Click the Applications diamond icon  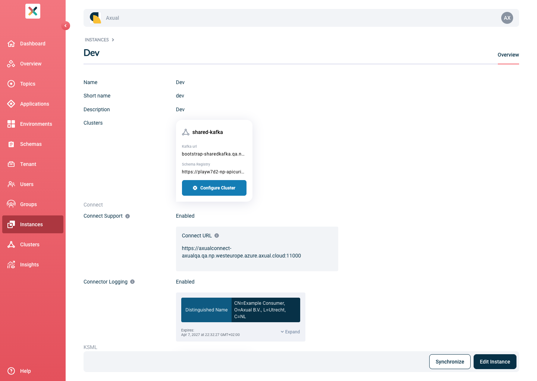[x=11, y=104]
